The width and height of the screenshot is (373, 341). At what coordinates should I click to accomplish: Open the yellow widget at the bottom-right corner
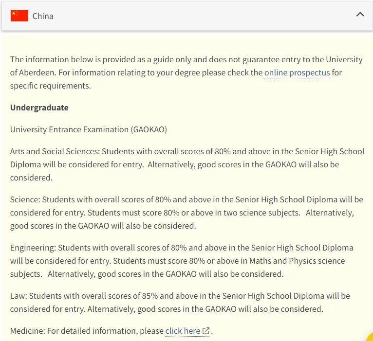tap(370, 338)
